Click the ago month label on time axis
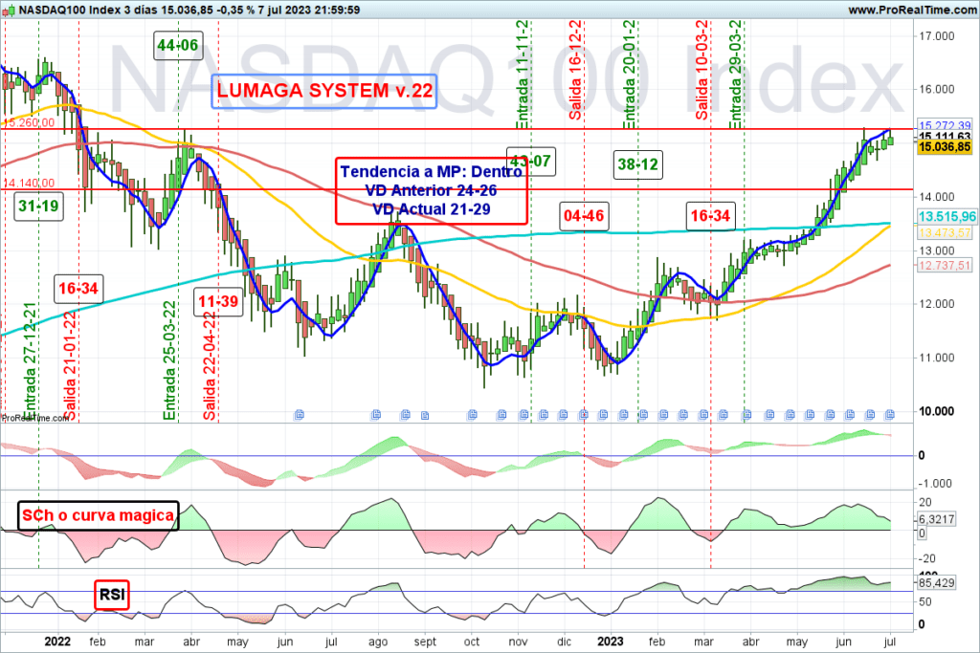This screenshot has width=980, height=653. (378, 642)
